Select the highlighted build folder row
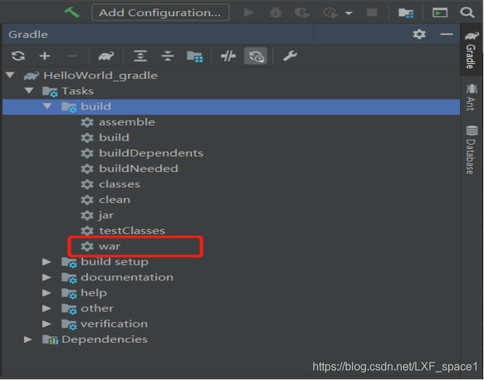The height and width of the screenshot is (380, 484). (231, 107)
